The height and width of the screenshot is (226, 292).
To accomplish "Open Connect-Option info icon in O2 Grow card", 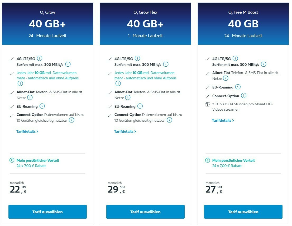I will 71,120.
